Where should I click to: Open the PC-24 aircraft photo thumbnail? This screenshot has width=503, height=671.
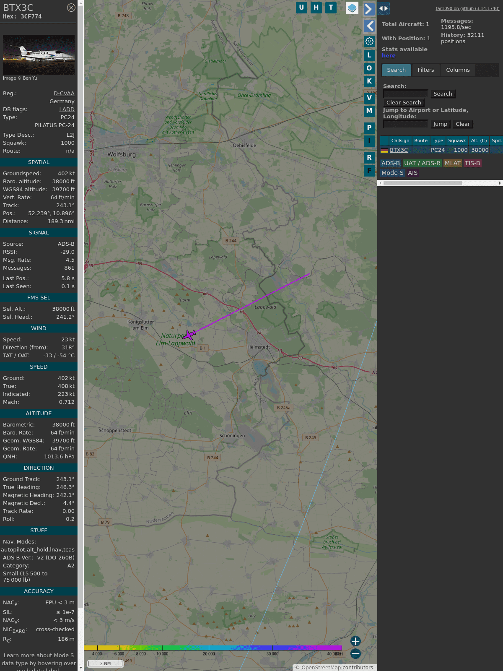[x=39, y=55]
